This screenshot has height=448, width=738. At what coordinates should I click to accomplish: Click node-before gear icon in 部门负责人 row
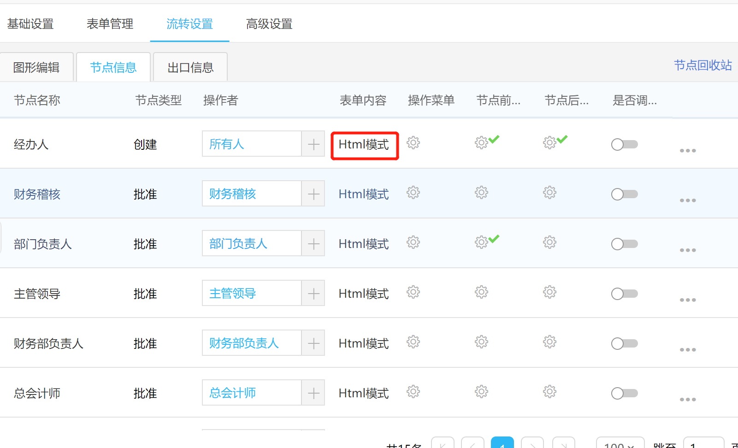tap(481, 242)
